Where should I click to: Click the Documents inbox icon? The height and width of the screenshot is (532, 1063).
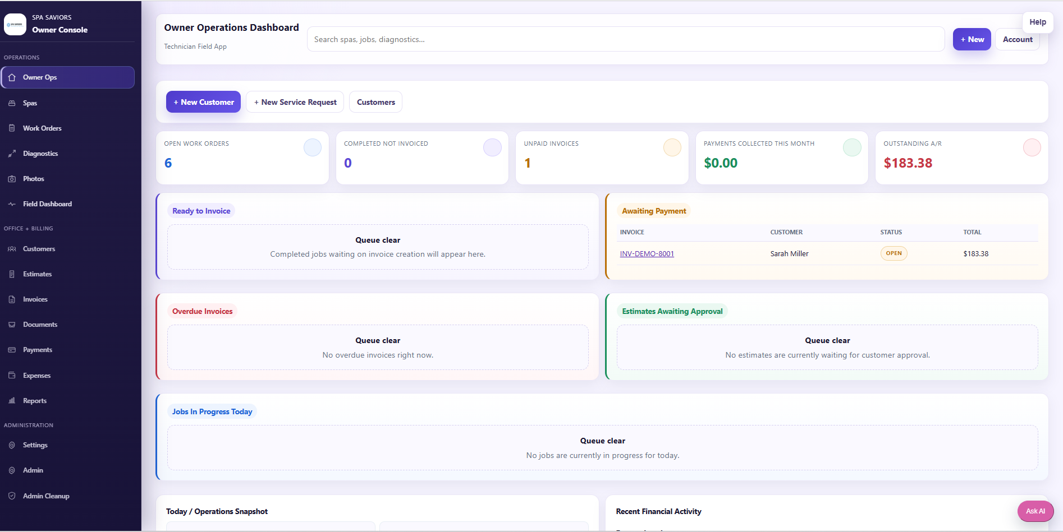[x=12, y=325]
